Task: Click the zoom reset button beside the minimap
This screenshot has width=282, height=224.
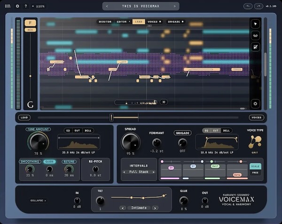Action: tap(164, 102)
